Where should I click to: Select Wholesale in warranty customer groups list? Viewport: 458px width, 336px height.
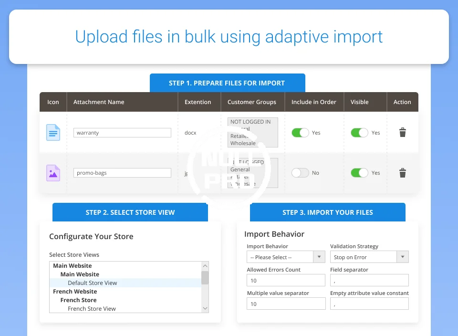pyautogui.click(x=243, y=143)
